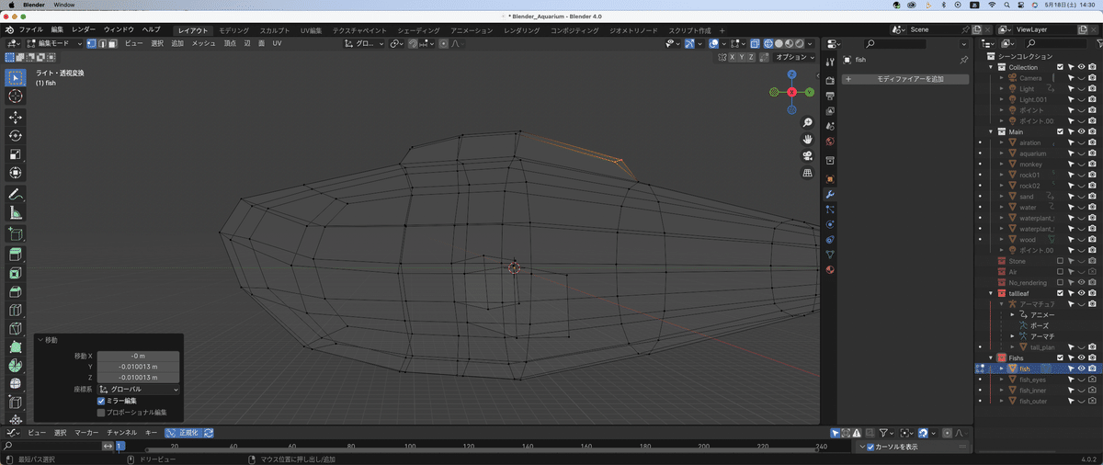Open the Object properties tab
Viewport: 1103px width, 465px height.
(830, 179)
